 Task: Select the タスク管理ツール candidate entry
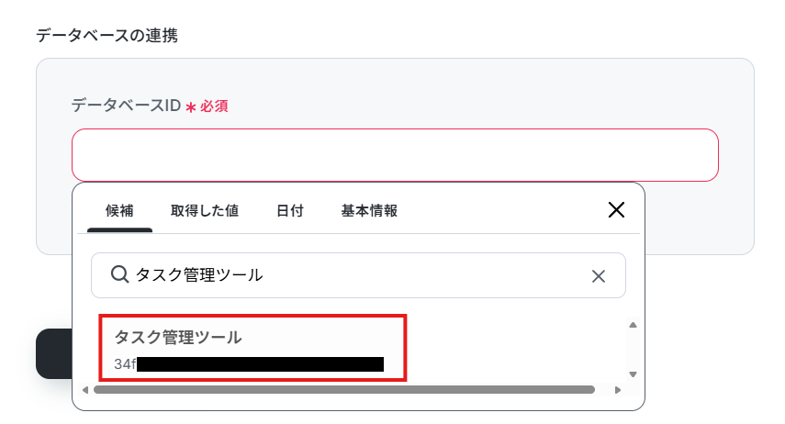click(x=252, y=348)
